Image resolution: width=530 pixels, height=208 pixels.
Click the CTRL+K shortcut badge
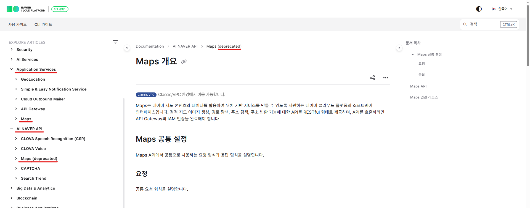508,24
